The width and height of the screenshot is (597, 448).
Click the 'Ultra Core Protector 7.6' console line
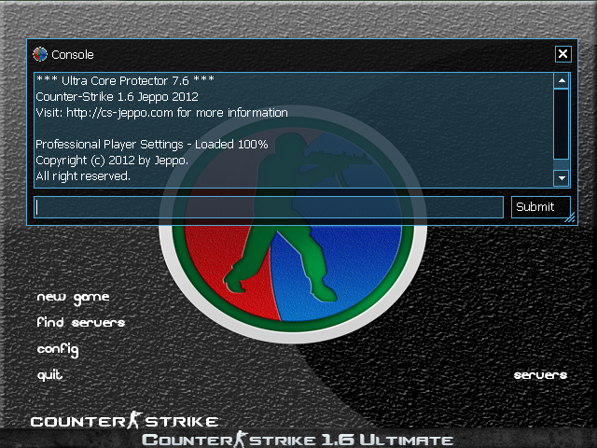pos(125,81)
